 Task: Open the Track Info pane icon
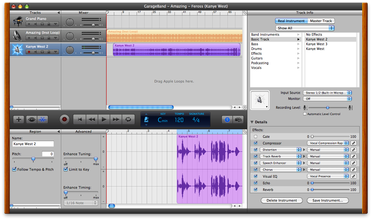point(228,119)
